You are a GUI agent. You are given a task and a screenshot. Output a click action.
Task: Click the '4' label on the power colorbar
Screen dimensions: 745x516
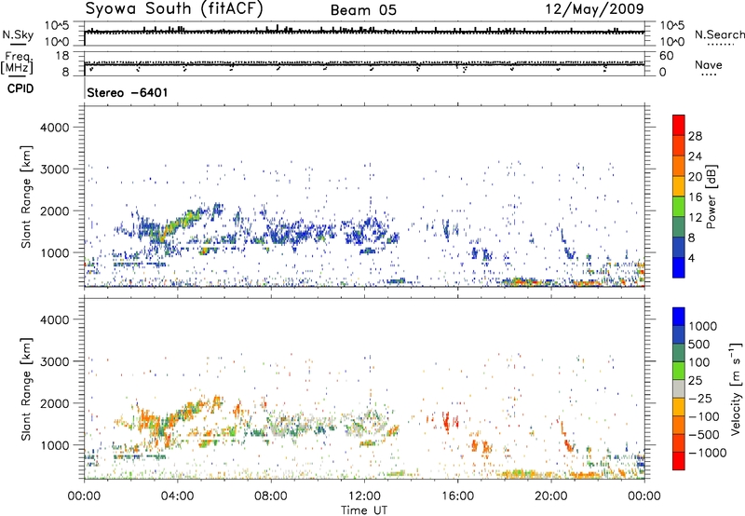pos(692,258)
